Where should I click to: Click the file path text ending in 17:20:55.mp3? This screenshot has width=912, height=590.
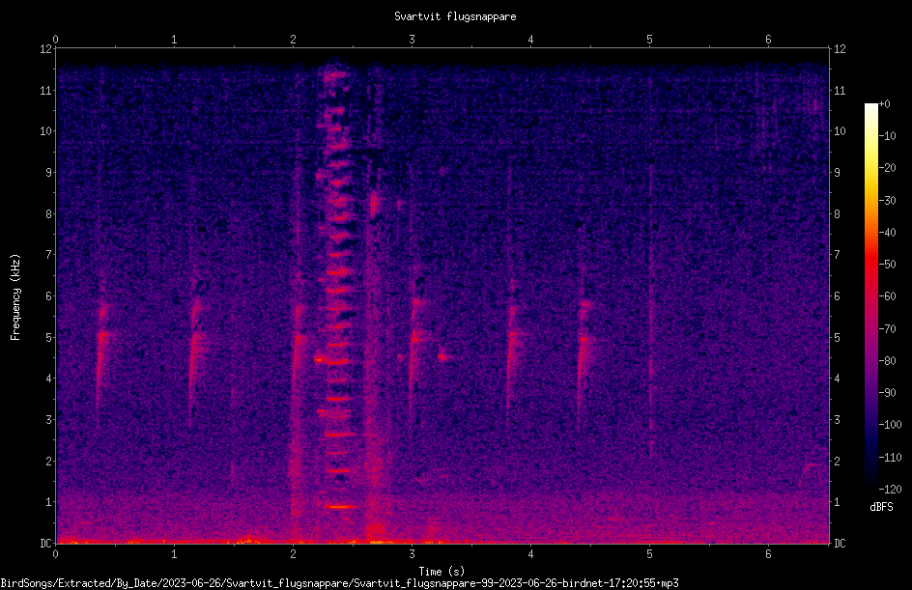[340, 583]
